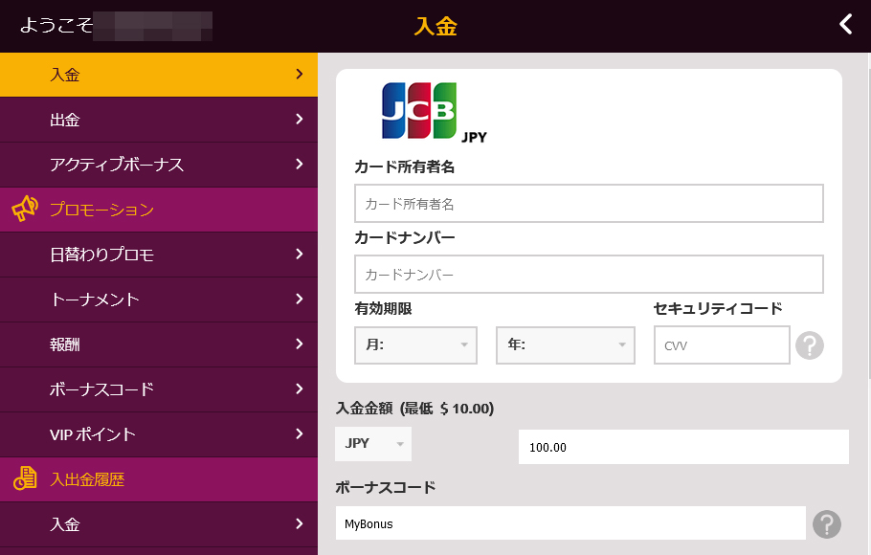
Task: Click the ようこそ welcome text
Action: click(56, 25)
